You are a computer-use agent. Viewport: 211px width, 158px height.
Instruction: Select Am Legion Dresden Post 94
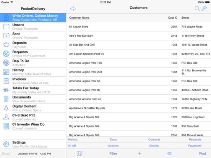(86, 54)
